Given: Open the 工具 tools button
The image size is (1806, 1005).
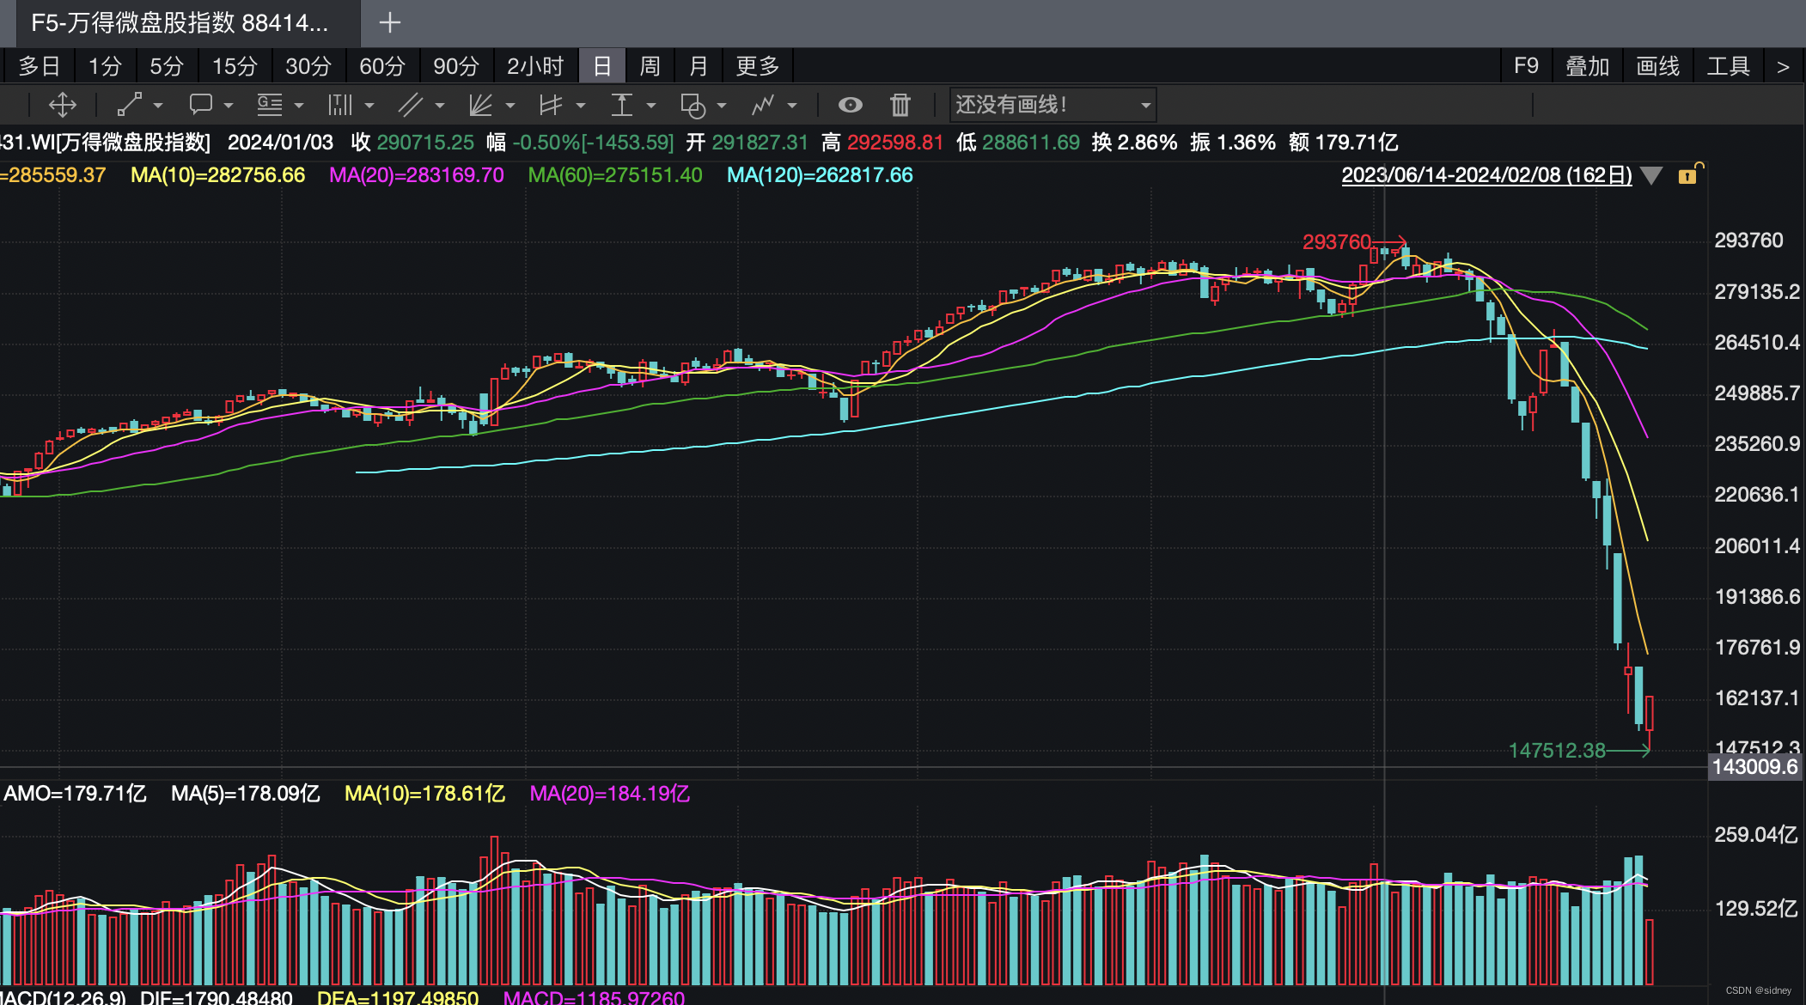Looking at the screenshot, I should point(1729,66).
